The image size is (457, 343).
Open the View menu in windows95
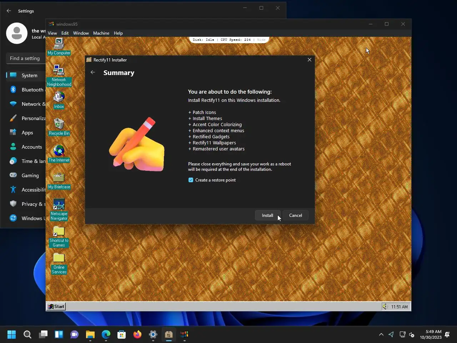point(52,33)
